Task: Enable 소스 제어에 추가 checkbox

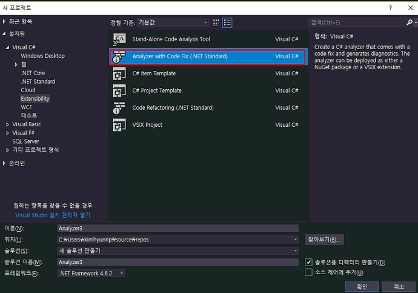Action: pyautogui.click(x=308, y=272)
